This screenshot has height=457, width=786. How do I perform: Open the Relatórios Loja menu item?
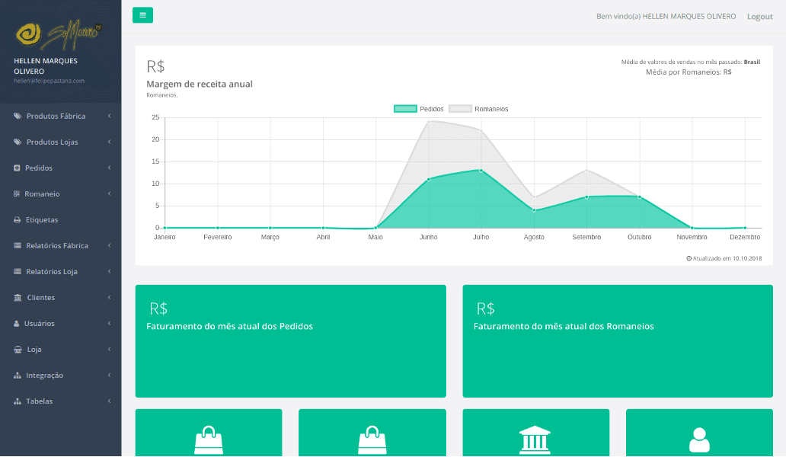pos(51,272)
